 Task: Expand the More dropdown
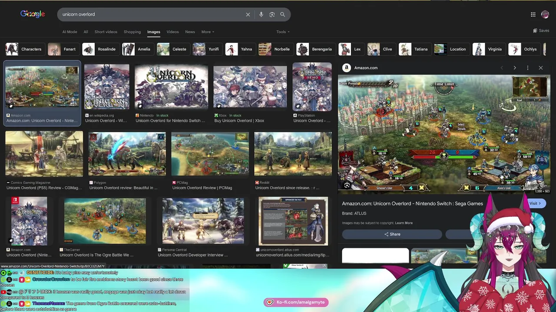(x=208, y=32)
